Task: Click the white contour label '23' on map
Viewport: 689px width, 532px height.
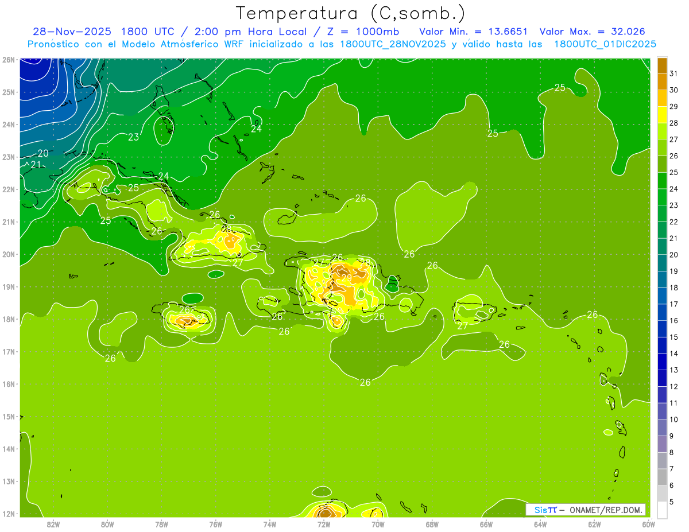Action: click(x=133, y=137)
